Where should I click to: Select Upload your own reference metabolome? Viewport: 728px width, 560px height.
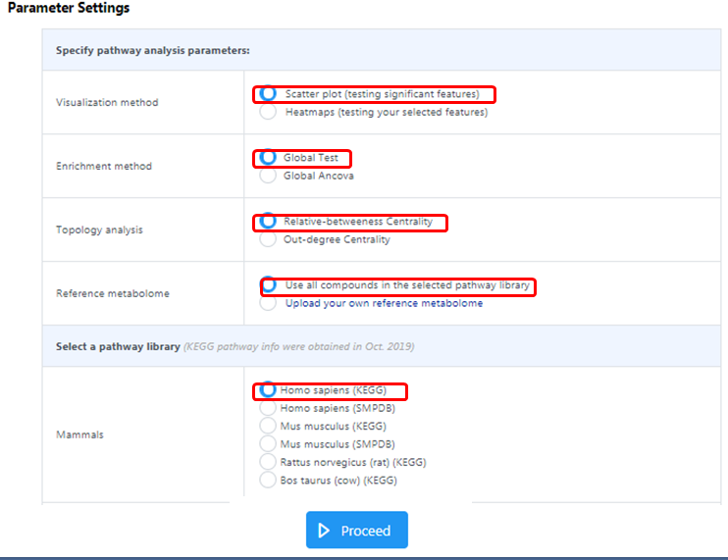tap(268, 303)
